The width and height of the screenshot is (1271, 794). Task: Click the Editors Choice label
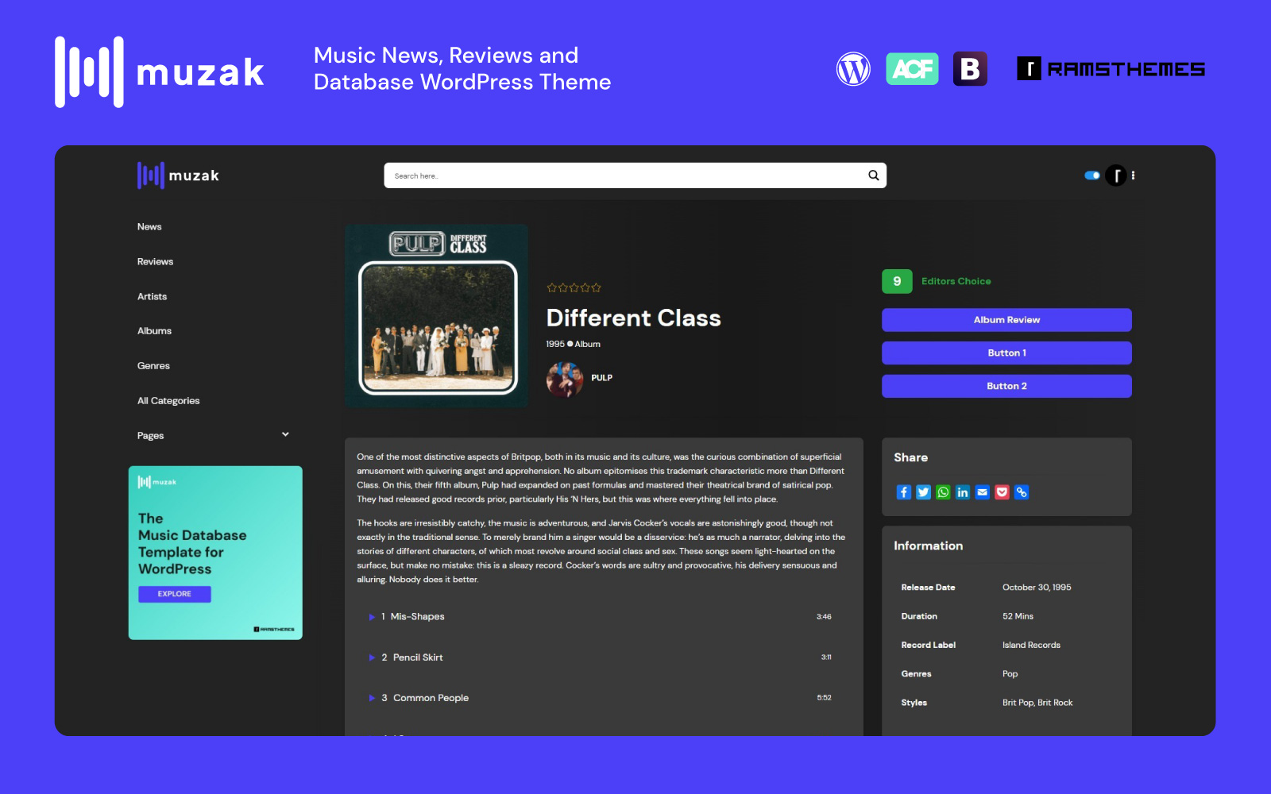pyautogui.click(x=956, y=281)
